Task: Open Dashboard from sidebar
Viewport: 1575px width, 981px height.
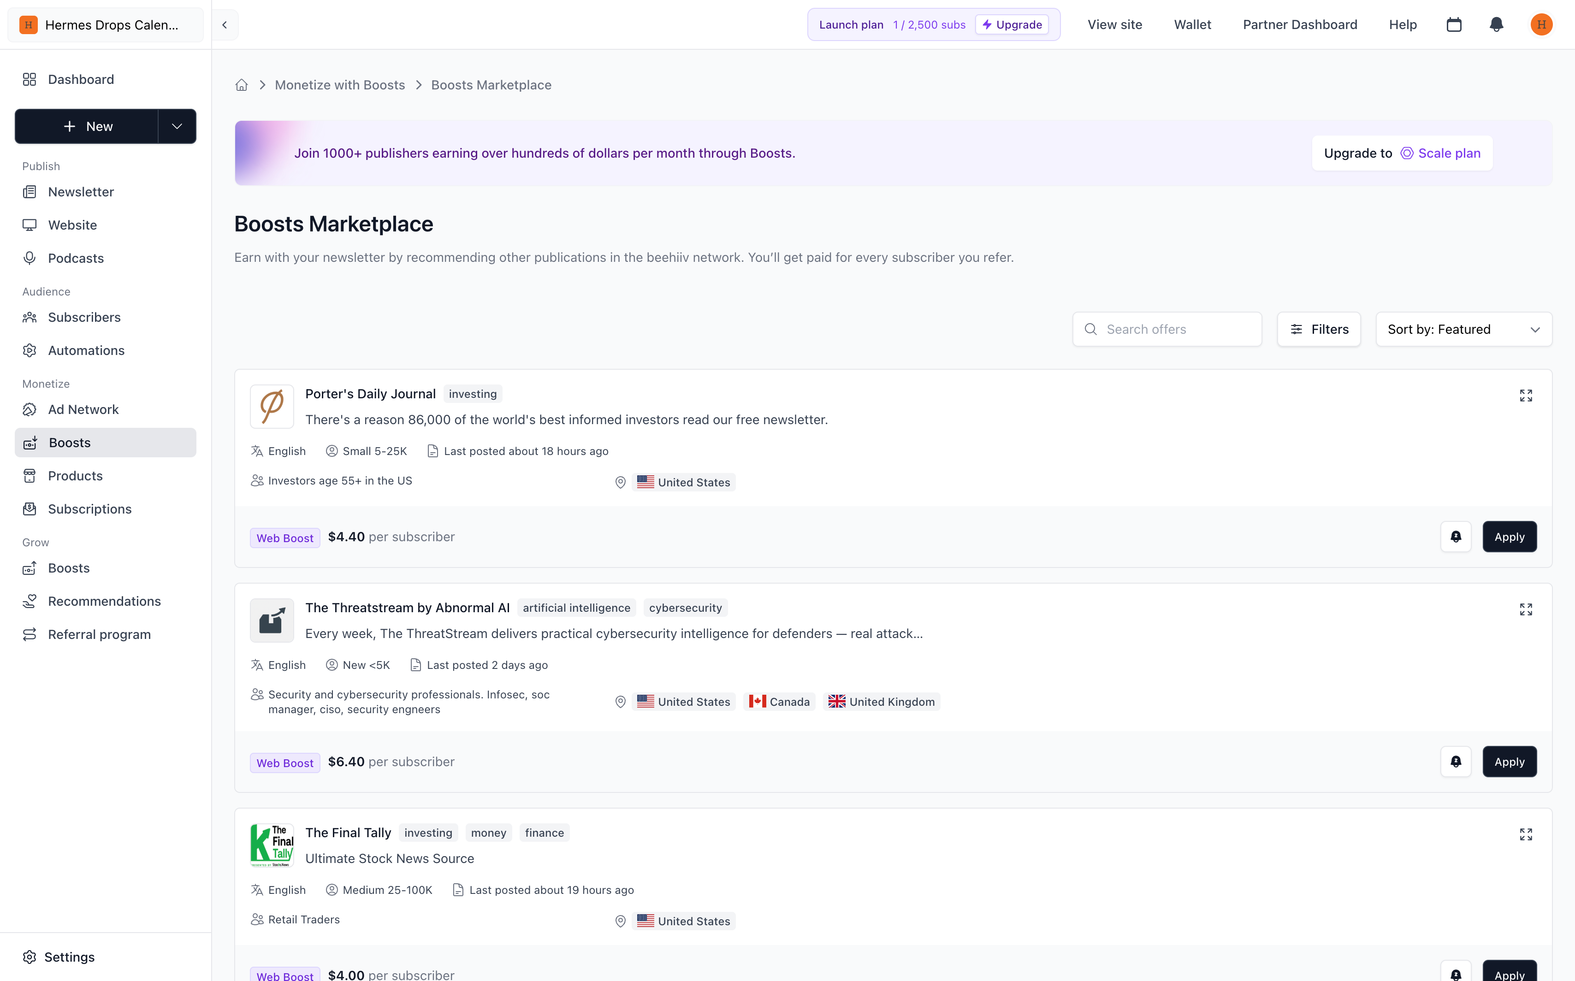Action: coord(106,79)
